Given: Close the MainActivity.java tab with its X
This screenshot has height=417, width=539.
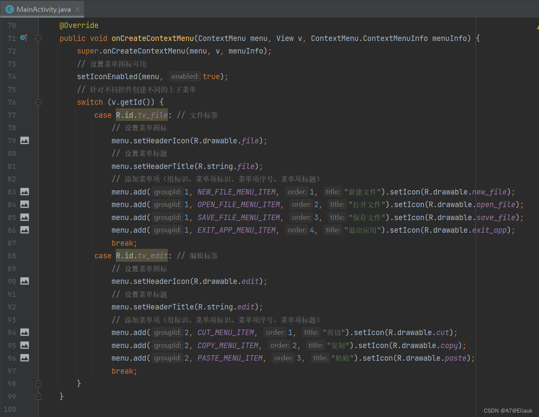Looking at the screenshot, I should pyautogui.click(x=78, y=9).
